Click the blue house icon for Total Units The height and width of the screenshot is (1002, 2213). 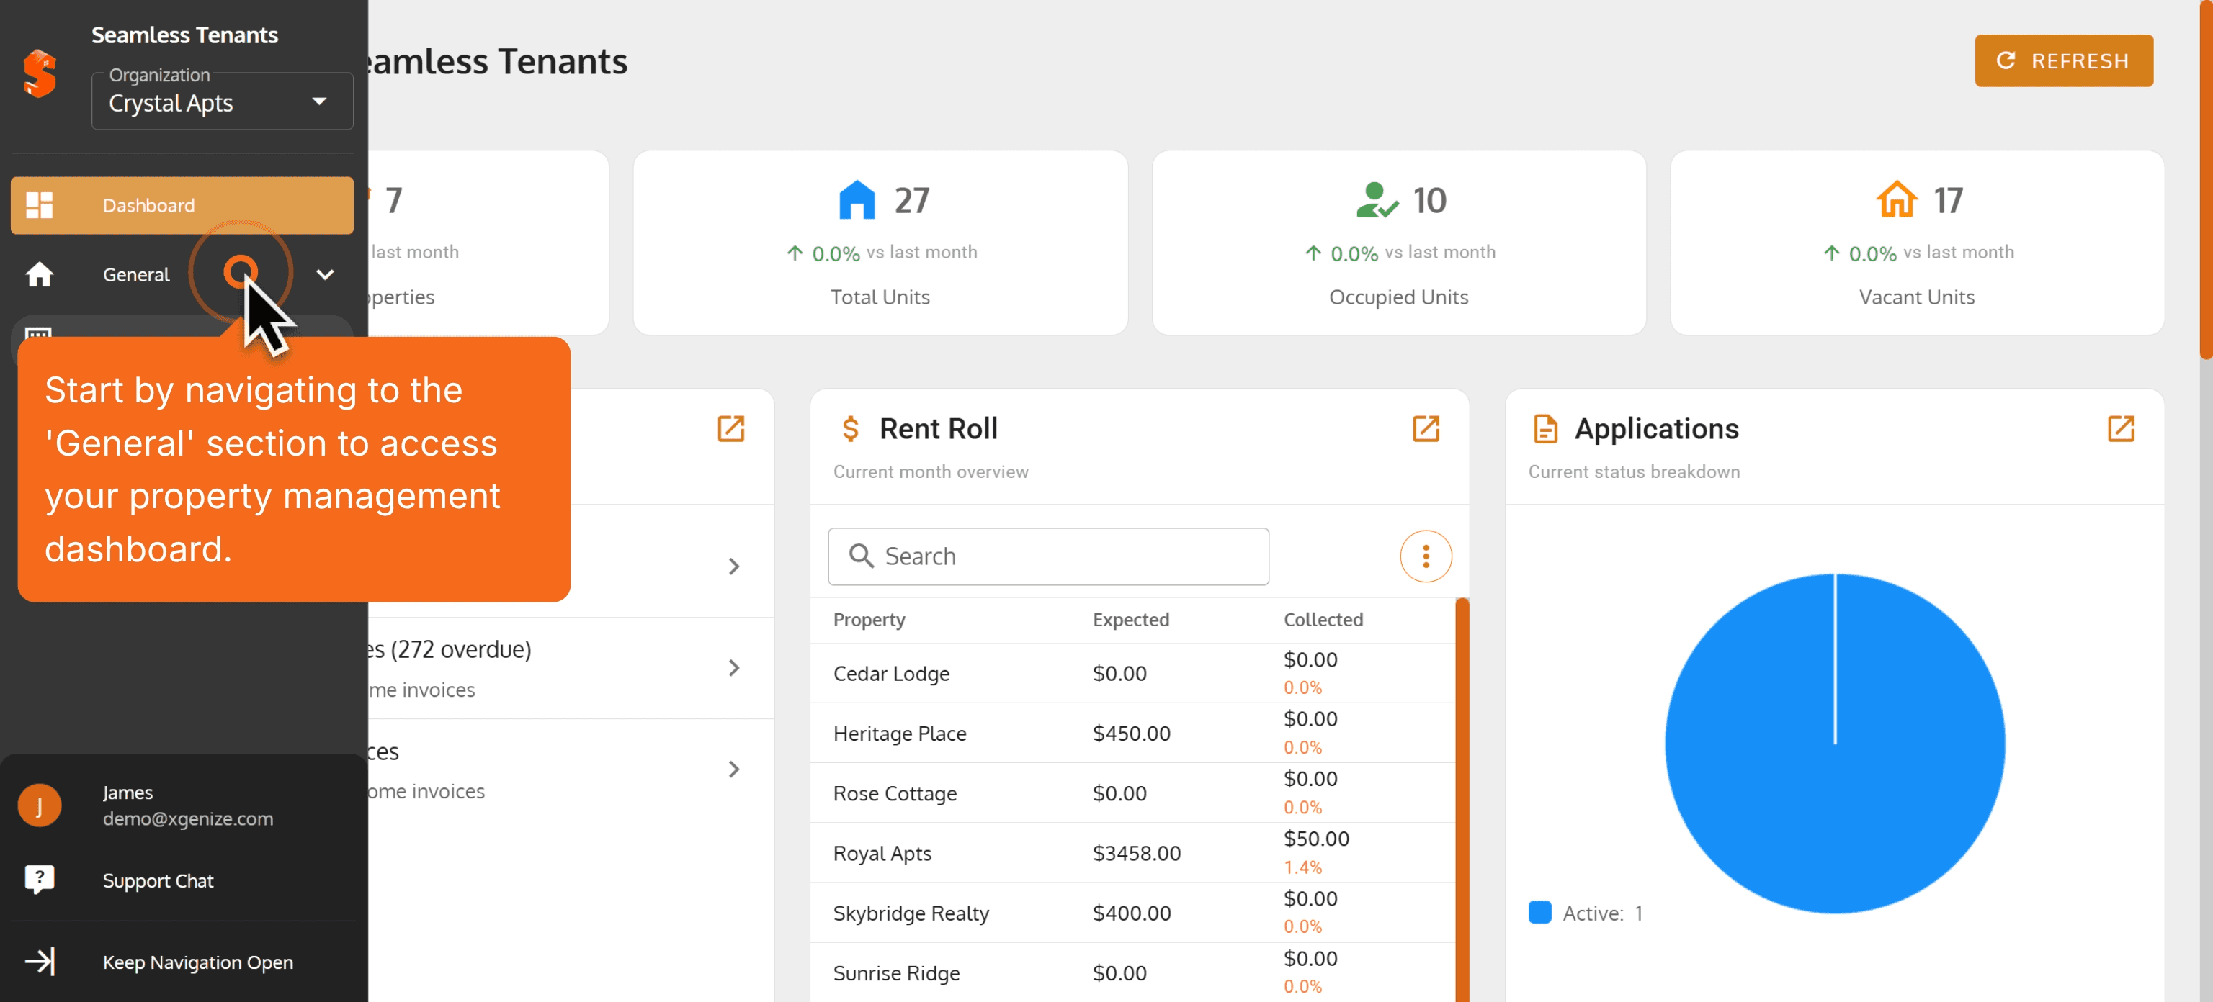[857, 200]
